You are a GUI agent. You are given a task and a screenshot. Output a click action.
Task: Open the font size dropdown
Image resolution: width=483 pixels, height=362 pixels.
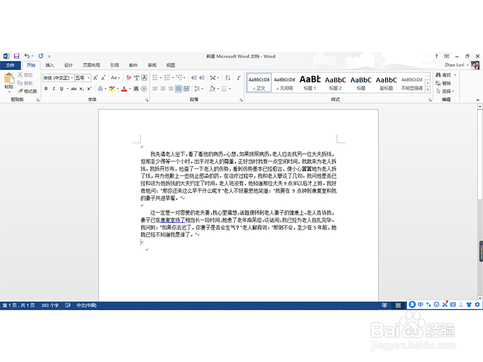[x=89, y=78]
